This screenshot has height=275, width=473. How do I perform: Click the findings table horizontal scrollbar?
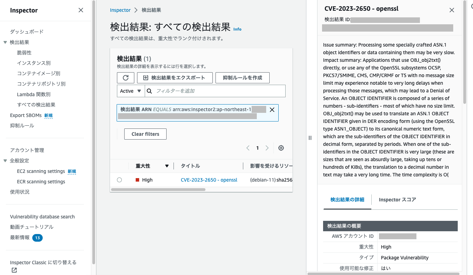click(x=158, y=190)
